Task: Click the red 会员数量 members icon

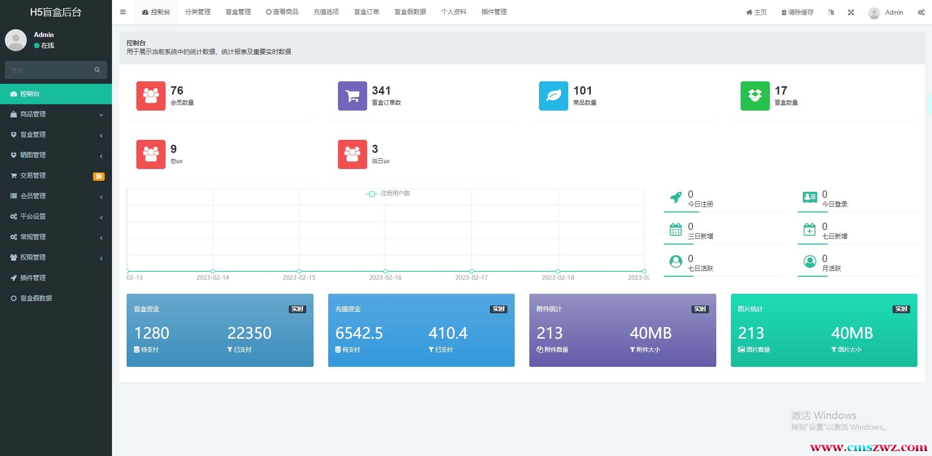Action: tap(151, 96)
